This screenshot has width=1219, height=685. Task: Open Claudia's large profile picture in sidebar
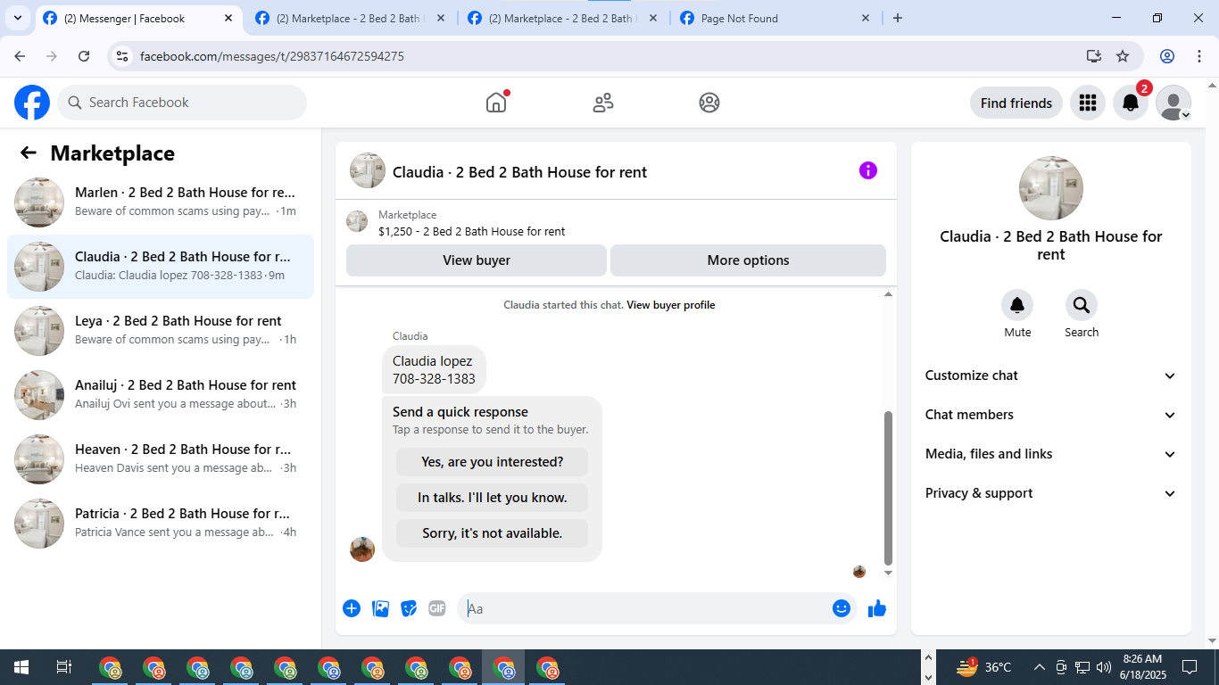1051,188
